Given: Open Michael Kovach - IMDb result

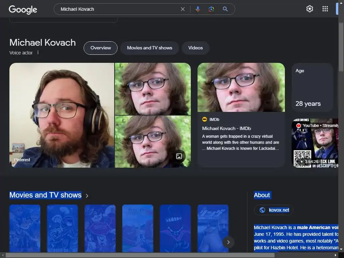Looking at the screenshot, I should coord(226,128).
